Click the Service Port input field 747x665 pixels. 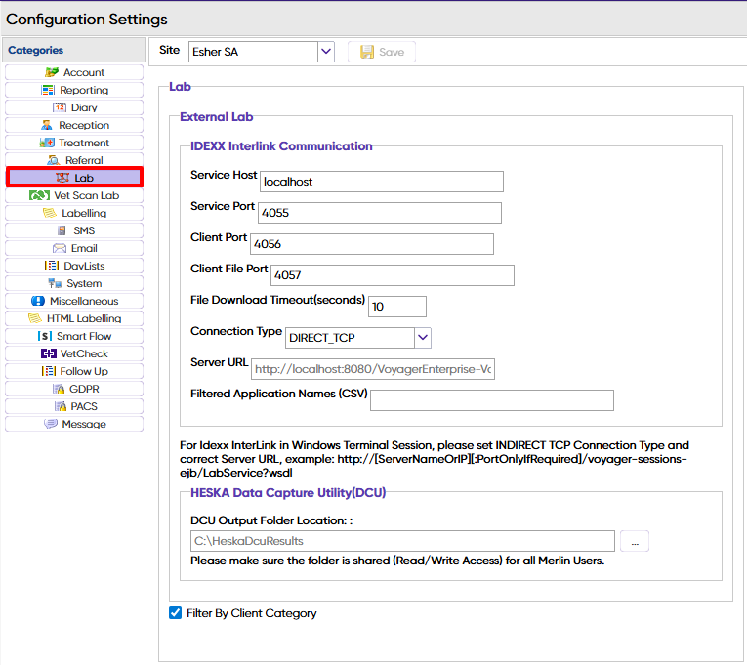tap(379, 213)
